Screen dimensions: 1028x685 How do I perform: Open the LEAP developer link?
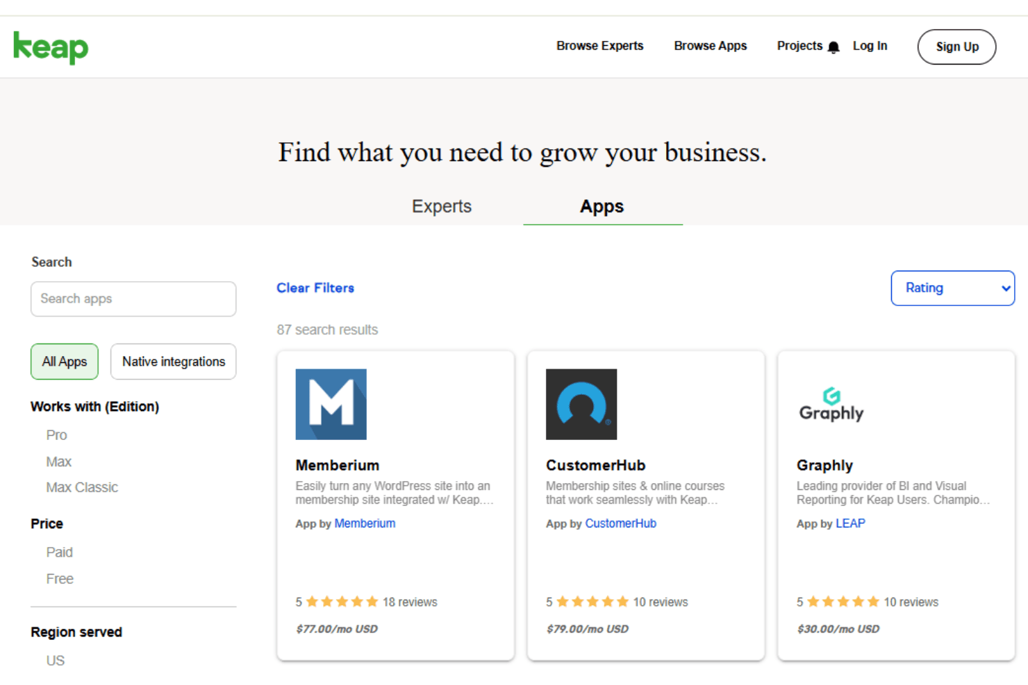pyautogui.click(x=850, y=523)
